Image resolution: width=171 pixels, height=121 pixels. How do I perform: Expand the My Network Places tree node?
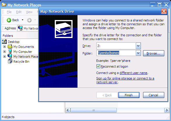(4, 57)
